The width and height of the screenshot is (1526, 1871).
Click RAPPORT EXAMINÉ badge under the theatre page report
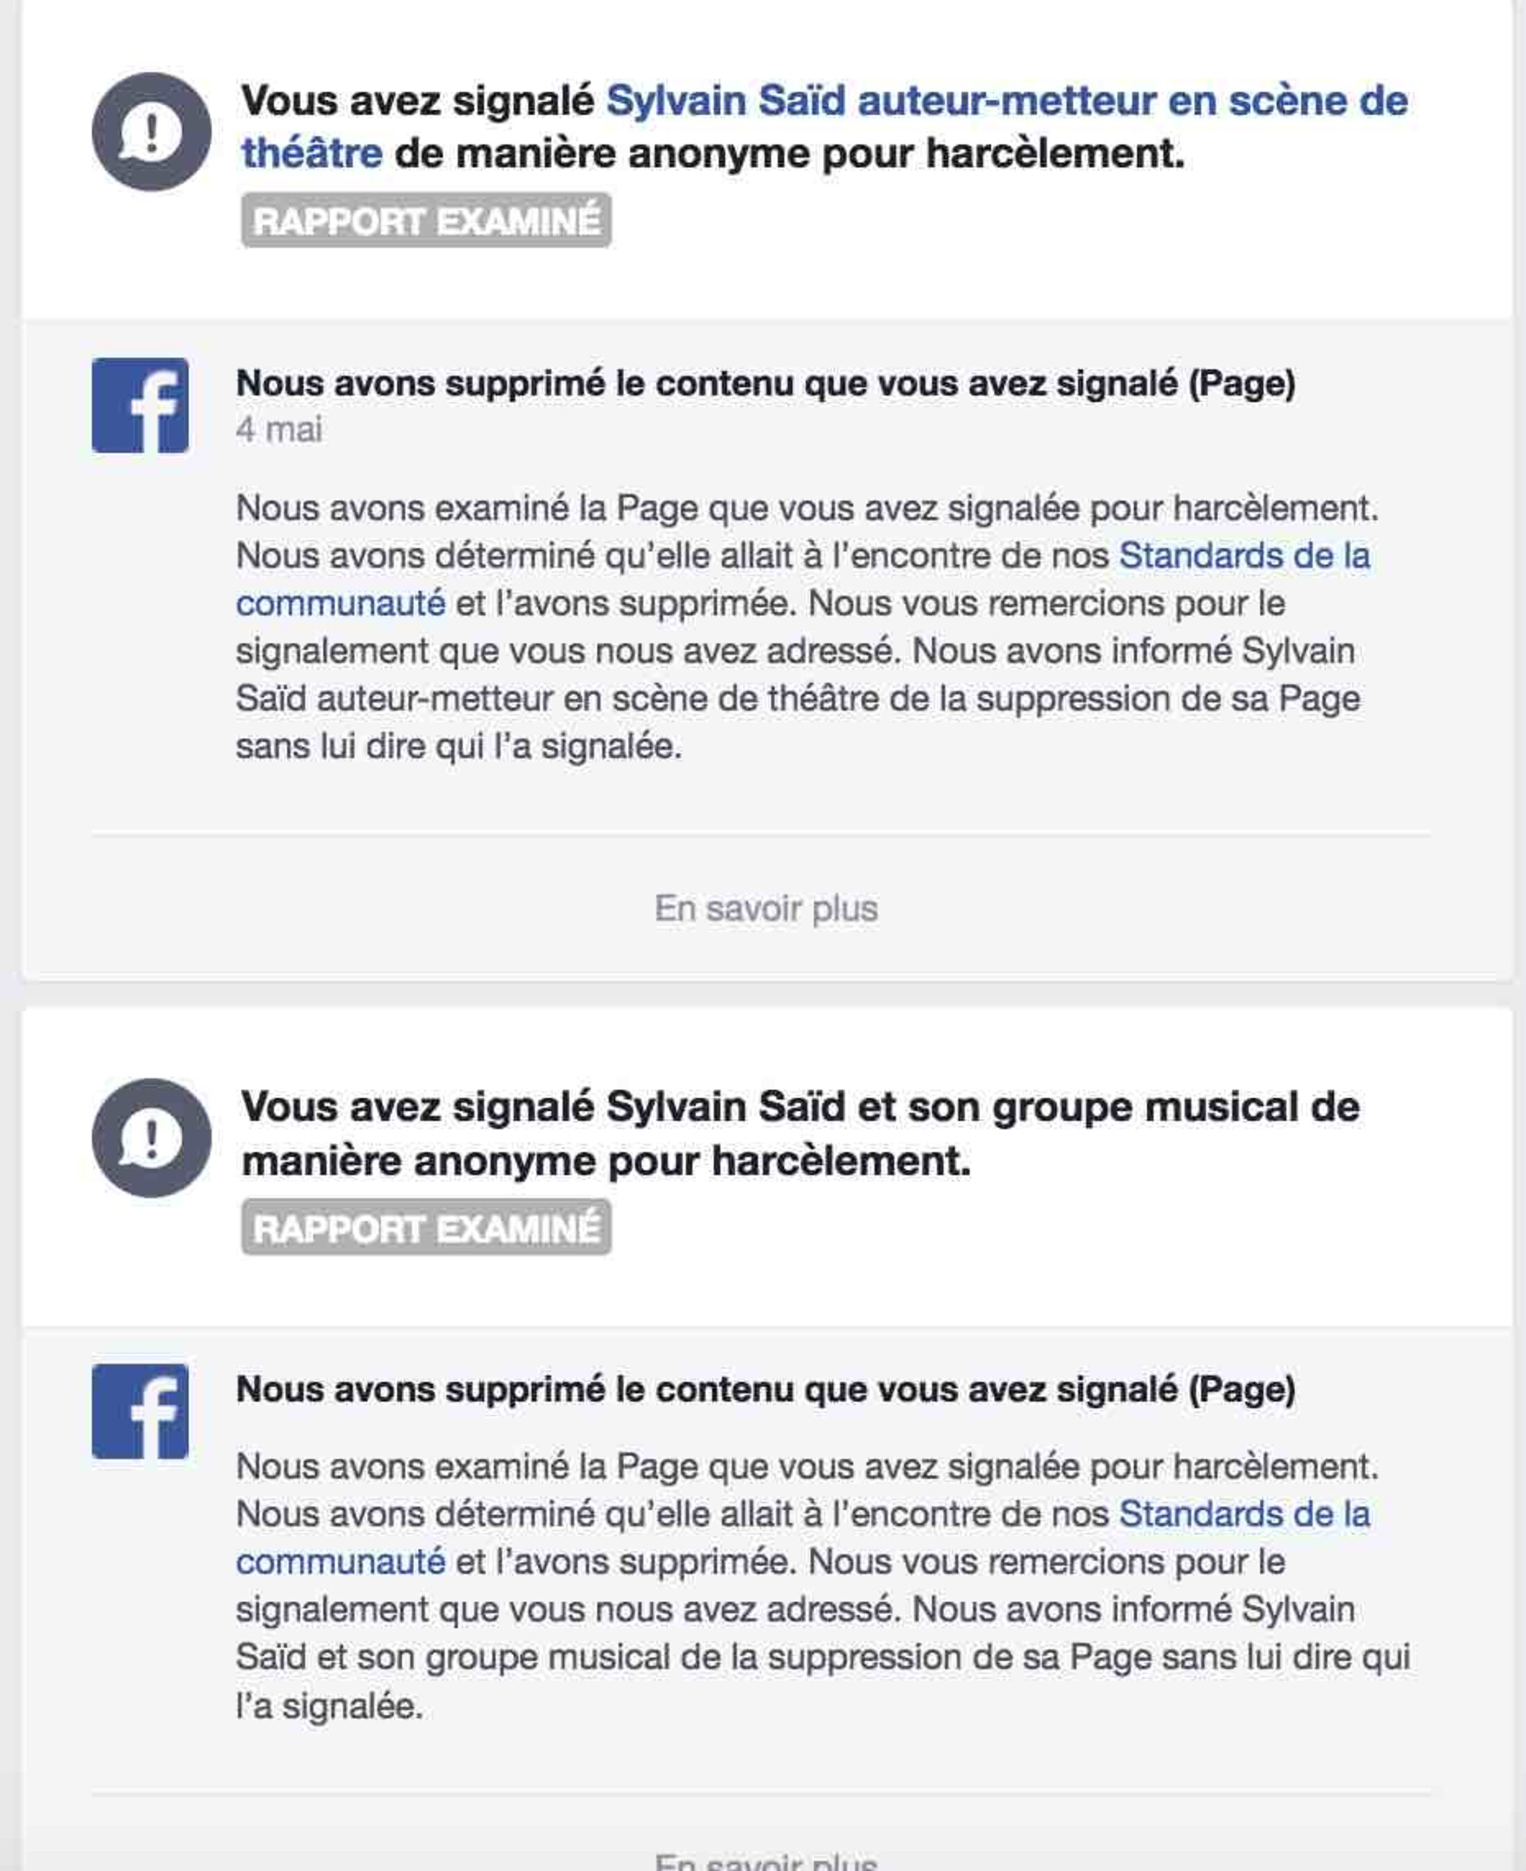coord(427,221)
